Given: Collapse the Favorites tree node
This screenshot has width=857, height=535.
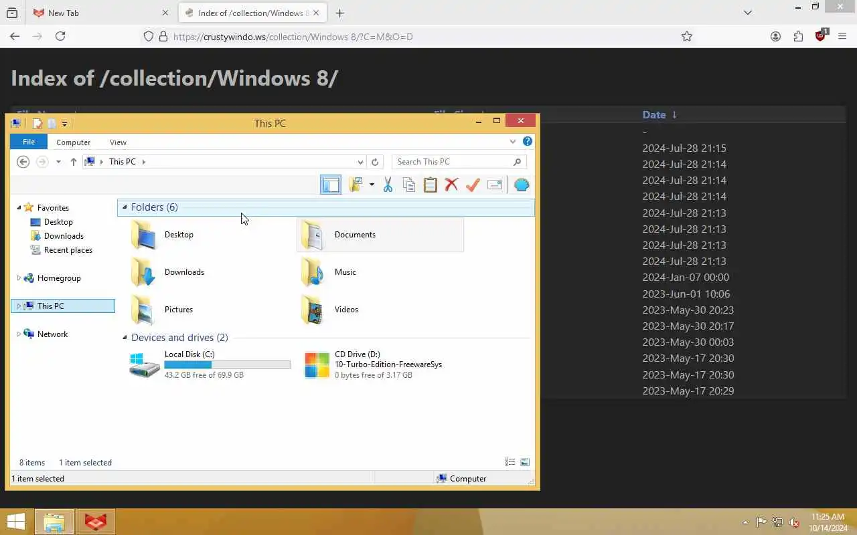Looking at the screenshot, I should click(19, 208).
